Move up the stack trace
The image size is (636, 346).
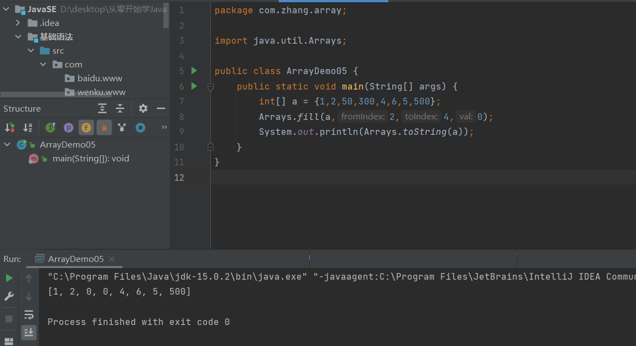(x=29, y=279)
